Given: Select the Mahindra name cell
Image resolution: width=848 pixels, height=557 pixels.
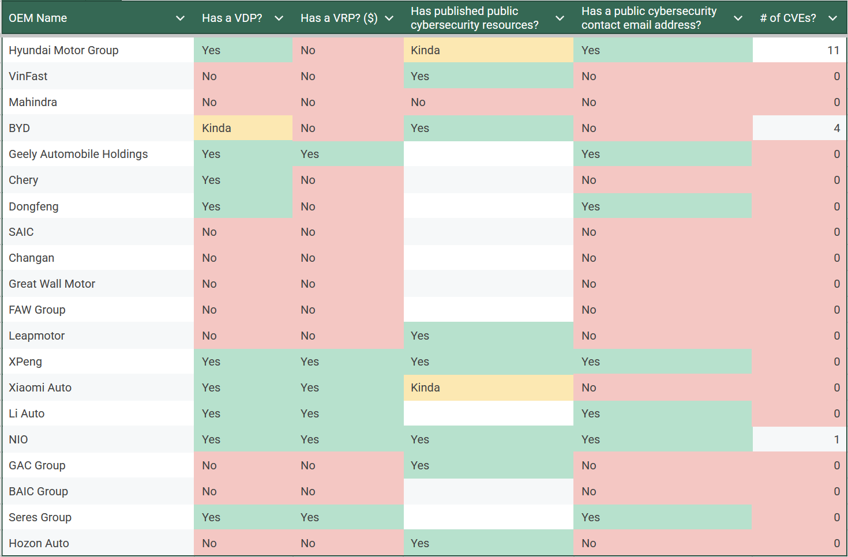Looking at the screenshot, I should [98, 102].
